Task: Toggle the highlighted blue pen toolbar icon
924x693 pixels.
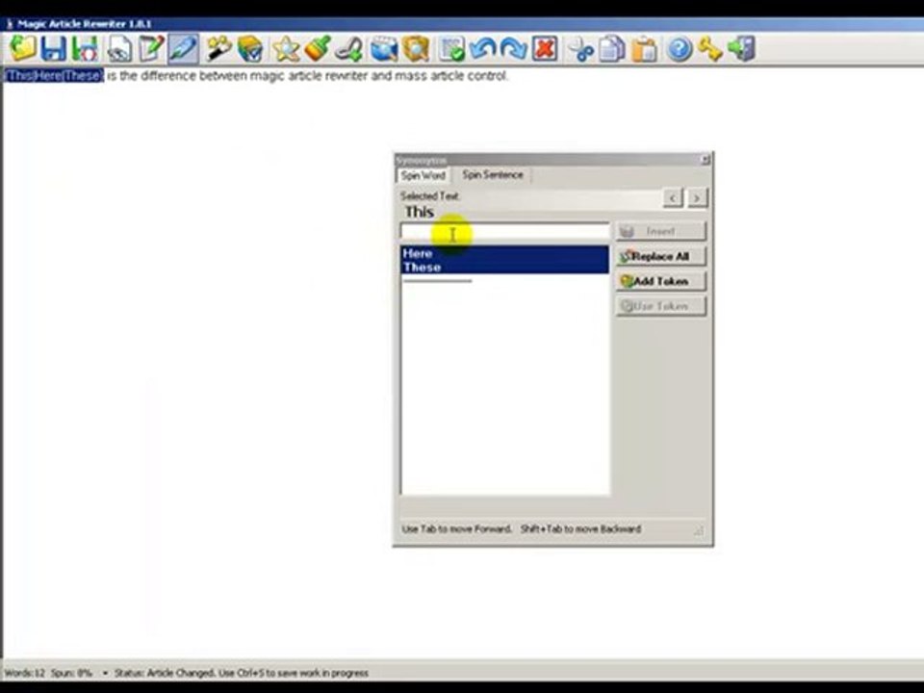Action: tap(183, 49)
